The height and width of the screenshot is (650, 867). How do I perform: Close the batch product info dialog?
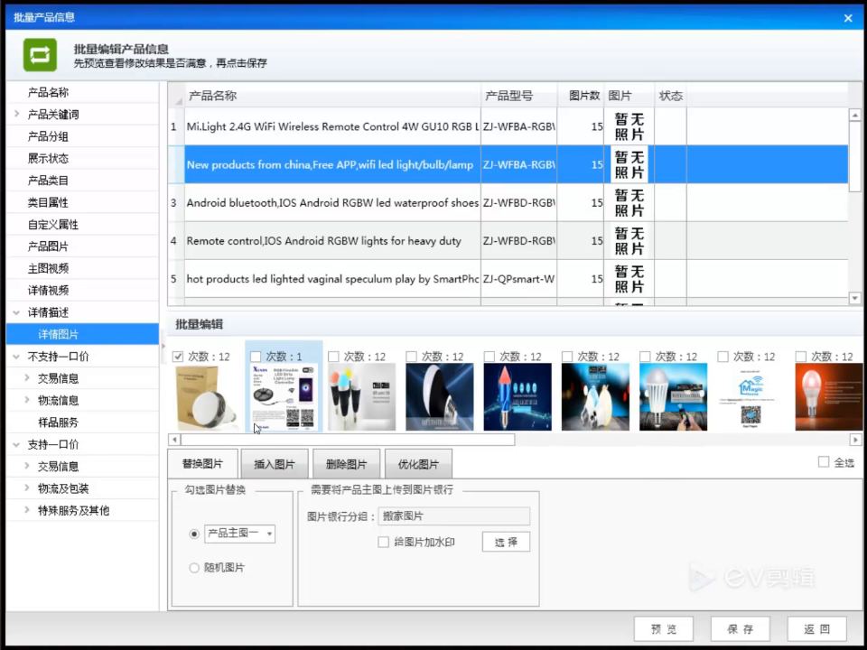[848, 18]
